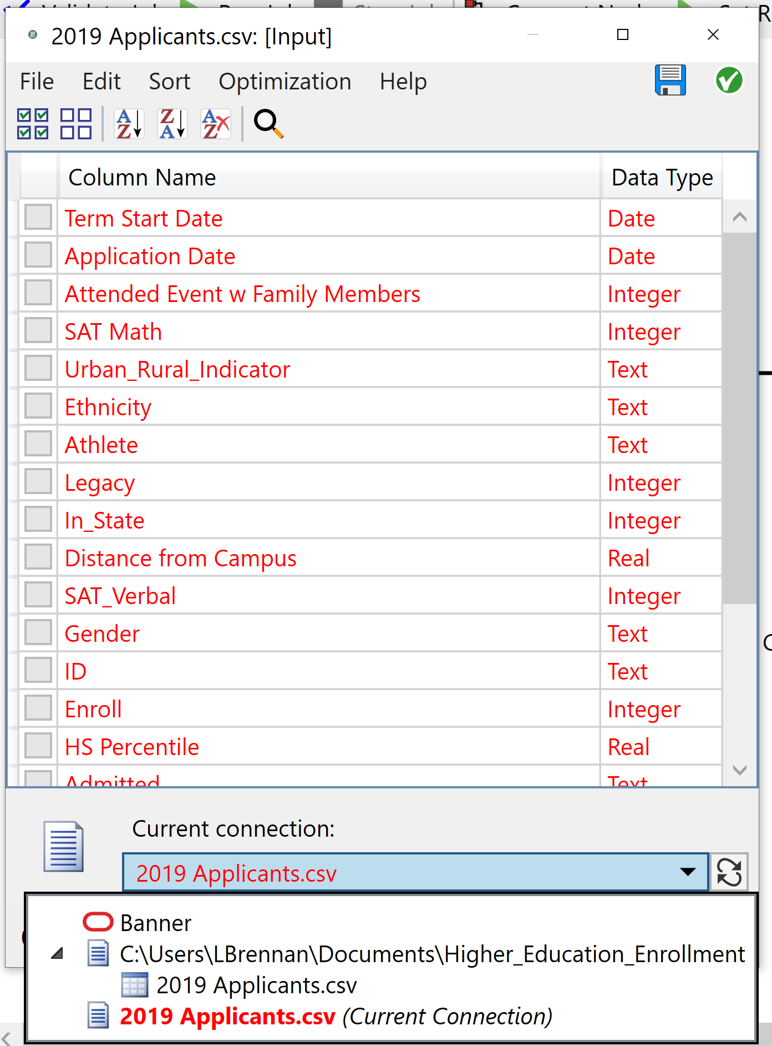The height and width of the screenshot is (1046, 772).
Task: Clear sorting with the A-Z X icon
Action: pos(216,124)
